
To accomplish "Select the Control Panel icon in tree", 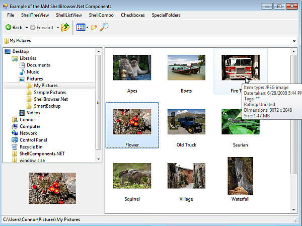I will pos(15,140).
